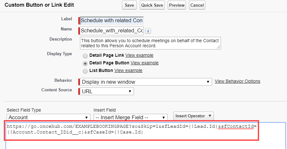This screenshot has height=149, width=287.
Task: Choose the List Button radio option
Action: coord(85,71)
